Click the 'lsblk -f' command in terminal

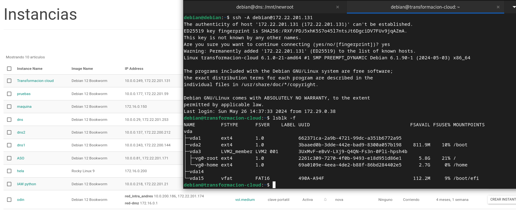(x=284, y=118)
